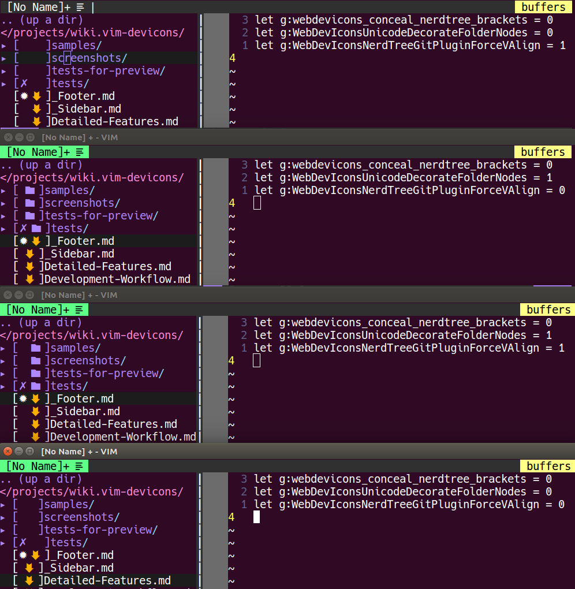Click the ✗ git mark on tests/ in bottom view

pyautogui.click(x=23, y=542)
